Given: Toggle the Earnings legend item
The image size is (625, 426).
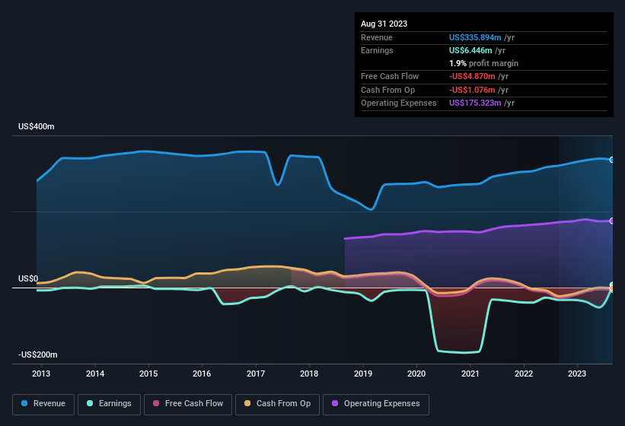Looking at the screenshot, I should coord(109,403).
